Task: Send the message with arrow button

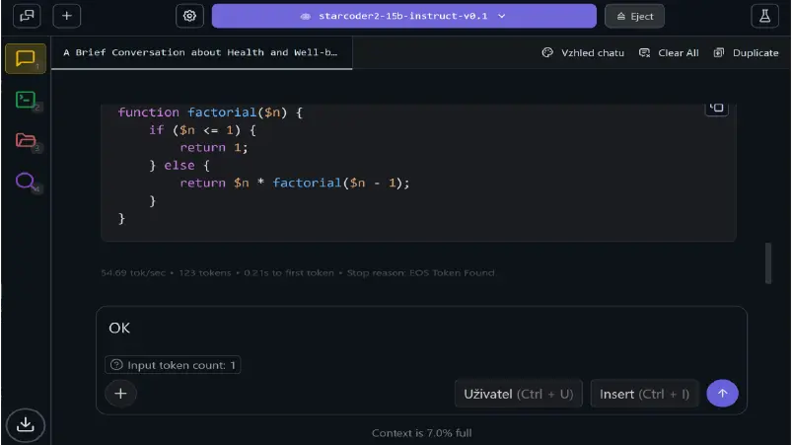Action: 722,393
